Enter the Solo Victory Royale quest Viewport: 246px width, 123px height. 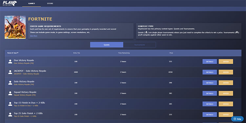pyautogui.click(x=226, y=83)
